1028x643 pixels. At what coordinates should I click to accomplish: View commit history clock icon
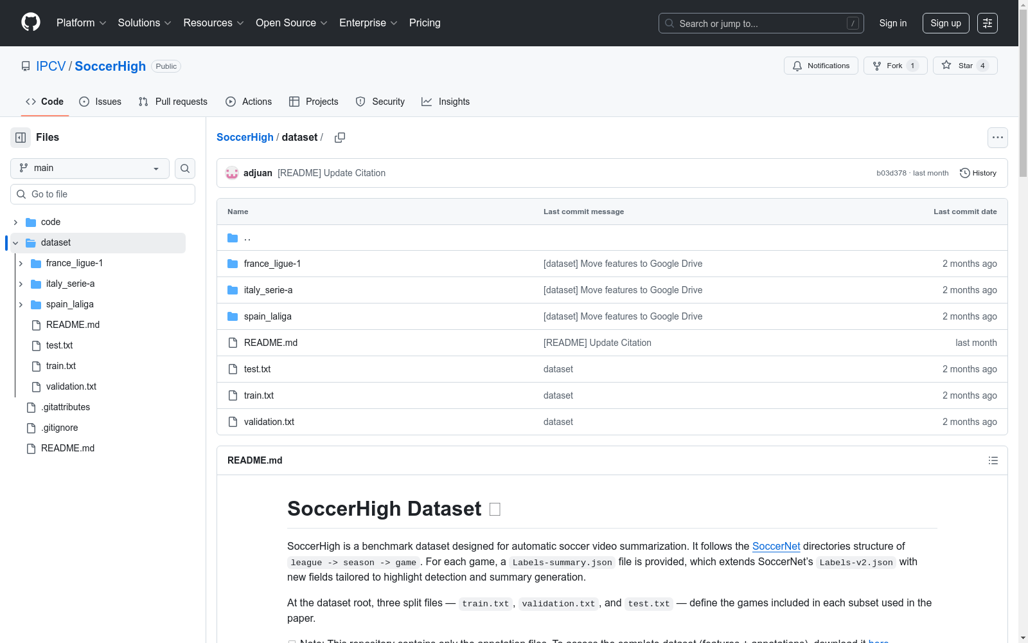pyautogui.click(x=964, y=173)
